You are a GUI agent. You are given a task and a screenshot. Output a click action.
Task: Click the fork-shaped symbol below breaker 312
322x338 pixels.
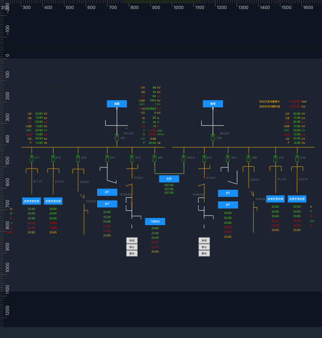(x=53, y=171)
